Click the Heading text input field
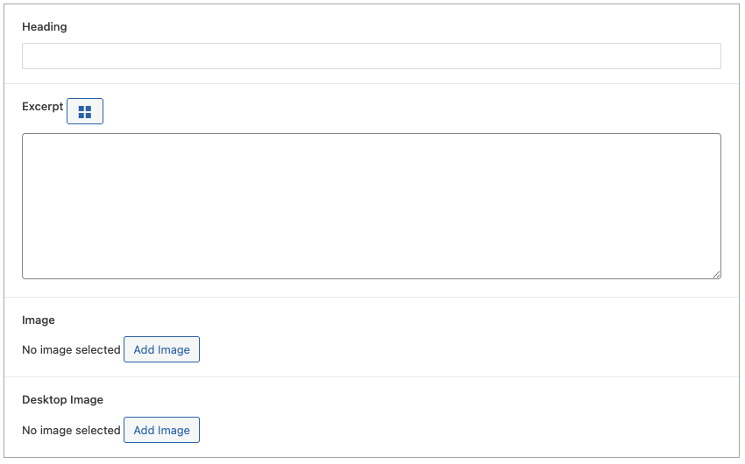745x464 pixels. pos(371,56)
